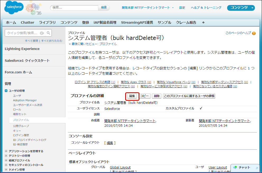Click the info icon inside the quick find field
This screenshot has height=173, width=262.
point(42,33)
